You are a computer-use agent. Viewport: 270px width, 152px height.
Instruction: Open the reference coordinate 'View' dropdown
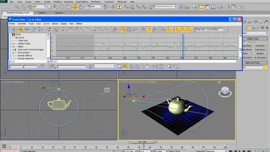click(101, 7)
